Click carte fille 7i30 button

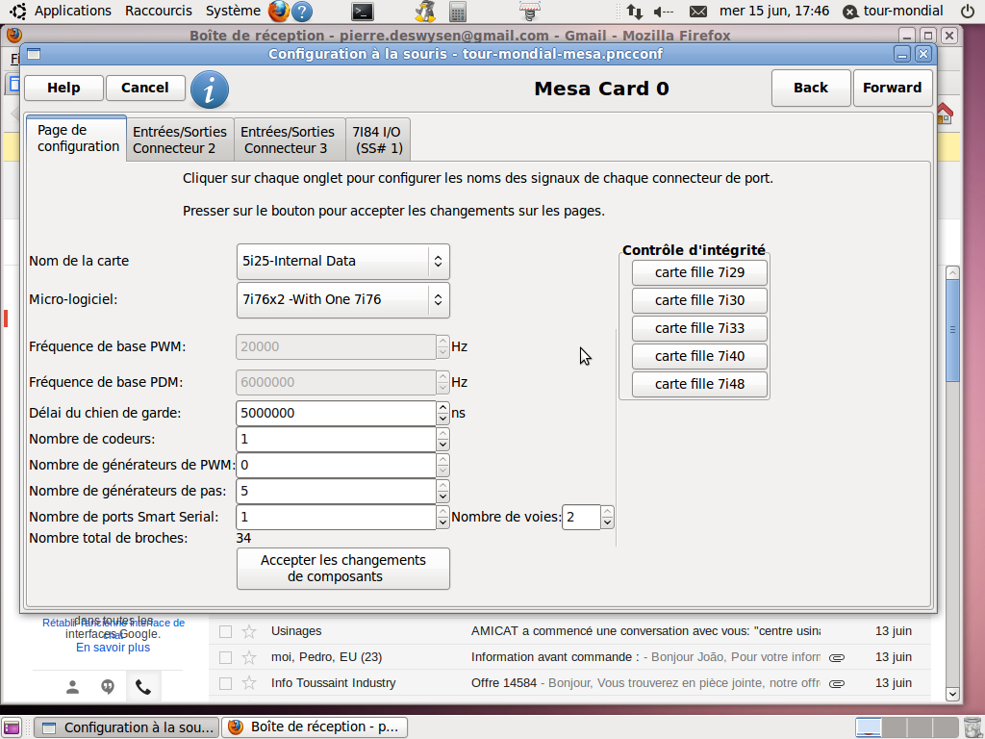click(700, 300)
